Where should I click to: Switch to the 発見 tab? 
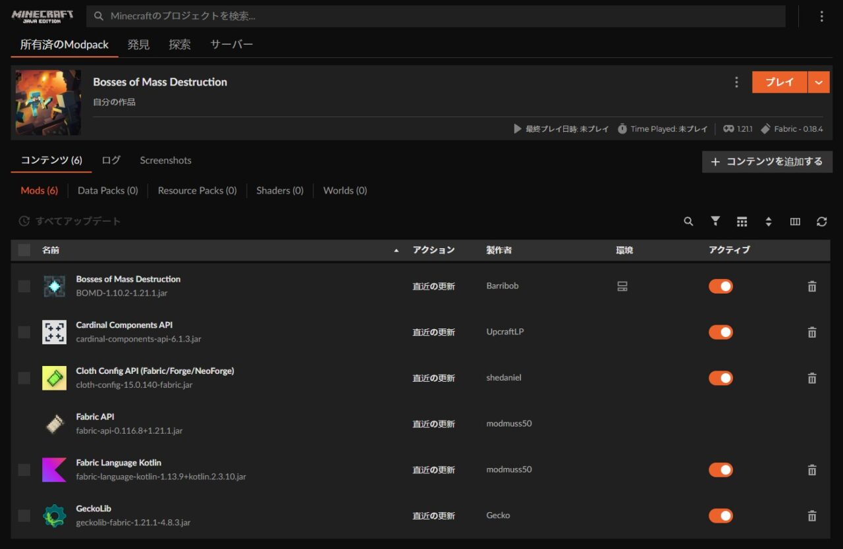138,45
